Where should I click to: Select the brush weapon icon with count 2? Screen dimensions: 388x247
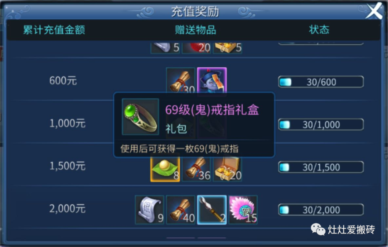(x=212, y=210)
